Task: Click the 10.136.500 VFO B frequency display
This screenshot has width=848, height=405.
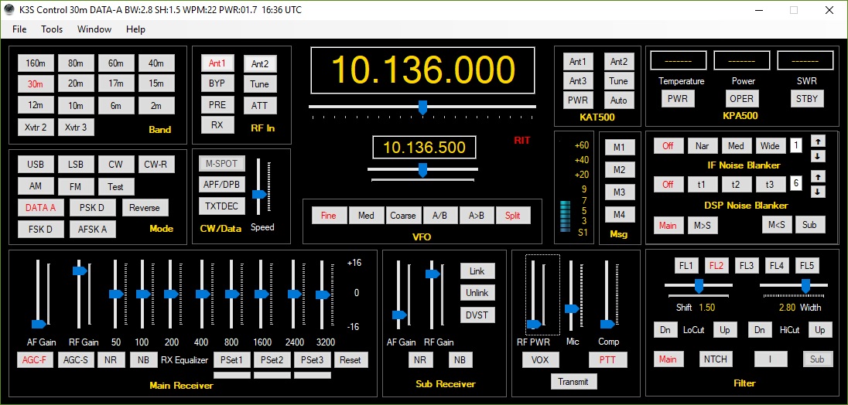Action: [424, 148]
